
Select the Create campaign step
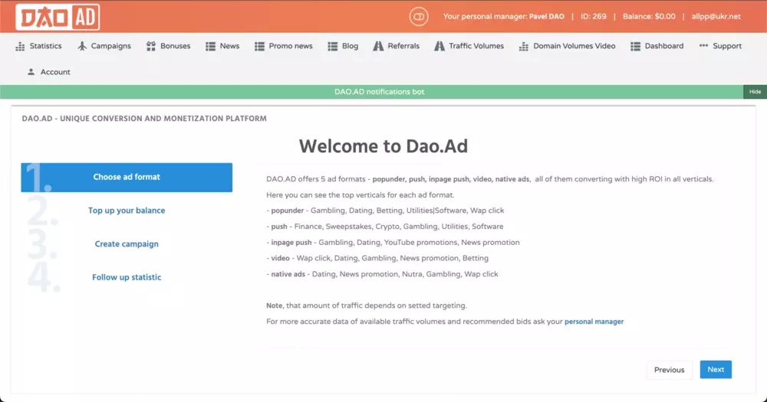[x=127, y=243]
